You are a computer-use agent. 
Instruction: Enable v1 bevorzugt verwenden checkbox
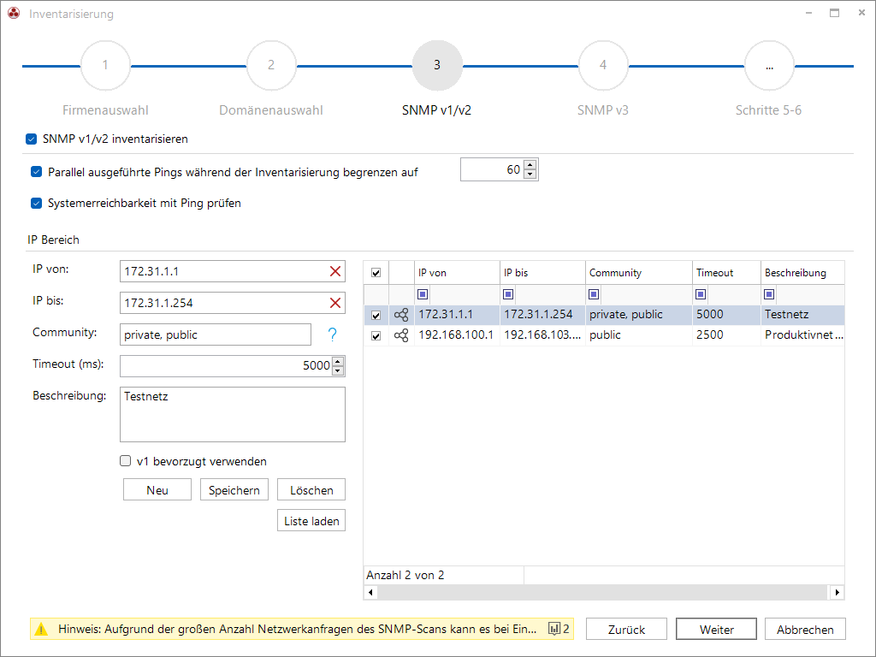click(x=125, y=461)
